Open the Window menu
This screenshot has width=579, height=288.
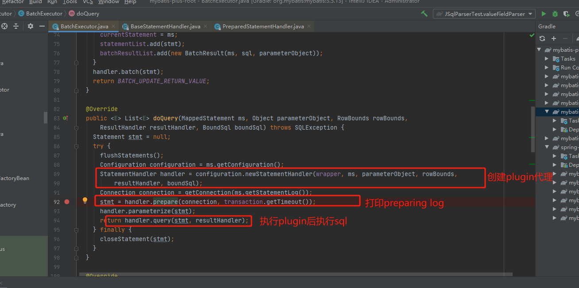coord(108,2)
